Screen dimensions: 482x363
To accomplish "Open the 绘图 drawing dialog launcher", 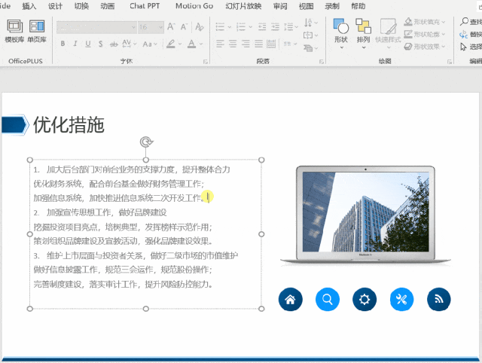I will click(x=450, y=62).
